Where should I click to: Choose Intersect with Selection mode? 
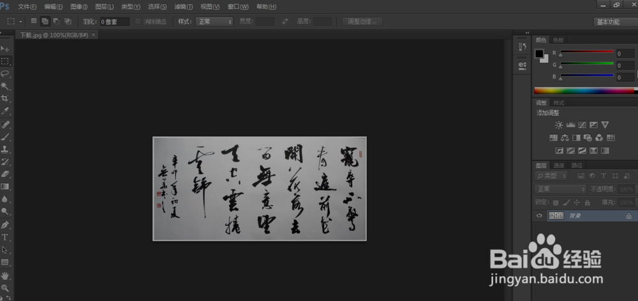tap(68, 21)
